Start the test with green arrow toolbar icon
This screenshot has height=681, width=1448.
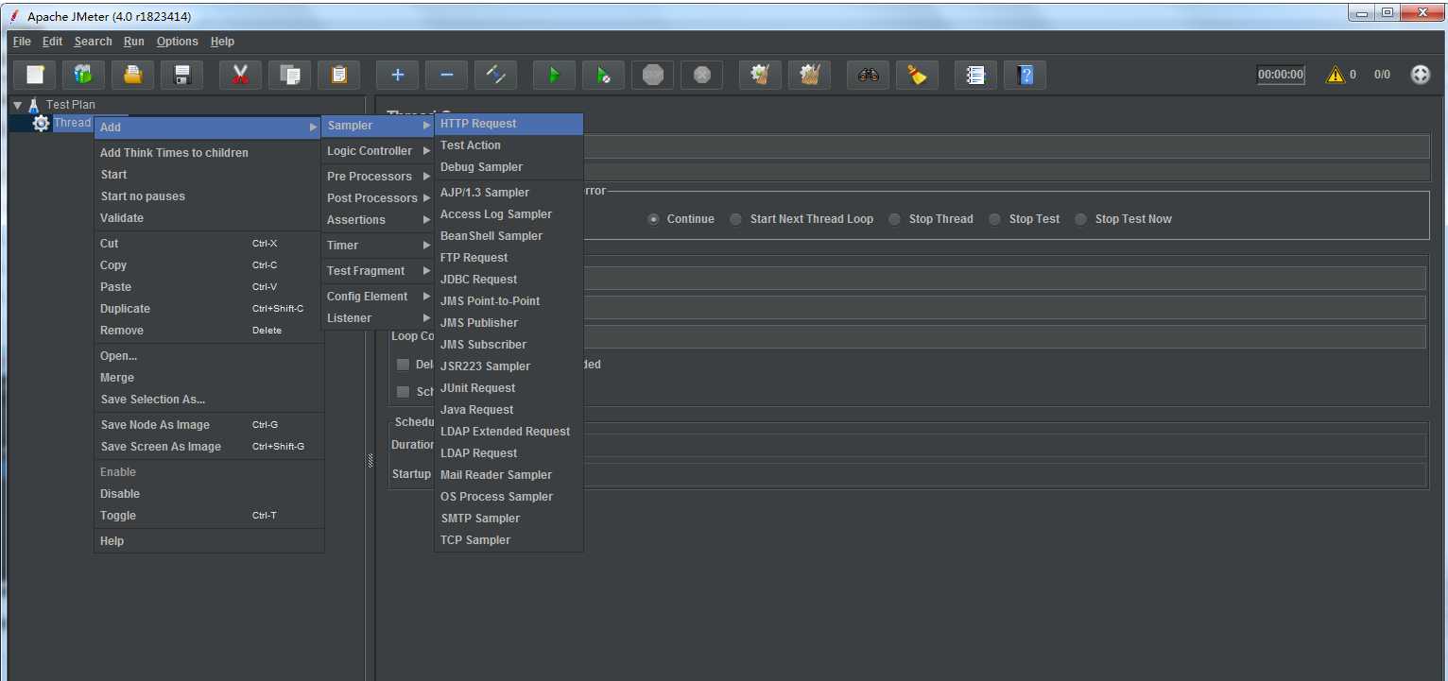554,75
